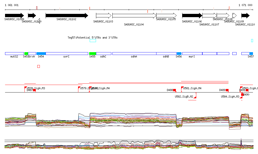Select the white SAOUHSC_01107 gene arrow

point(210,16)
